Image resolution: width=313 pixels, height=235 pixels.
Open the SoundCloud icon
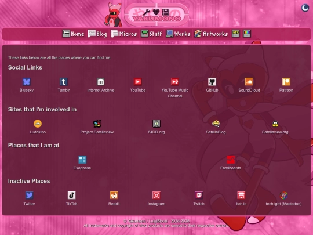249,82
